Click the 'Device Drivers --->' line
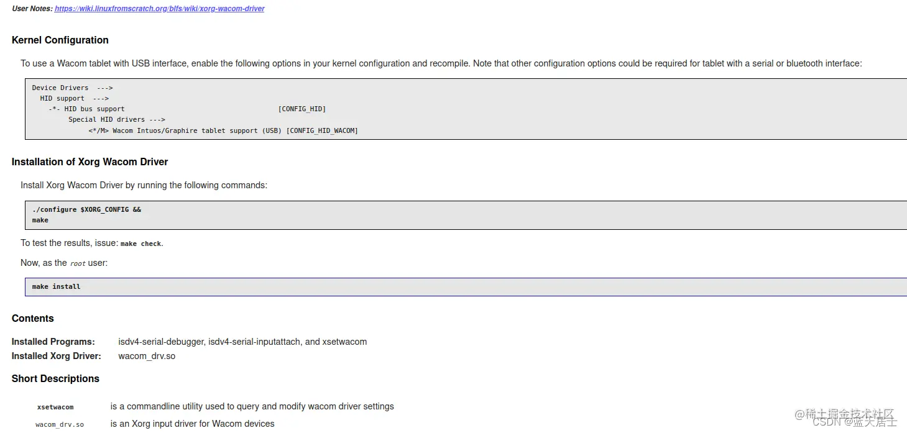The width and height of the screenshot is (907, 433). coord(72,88)
